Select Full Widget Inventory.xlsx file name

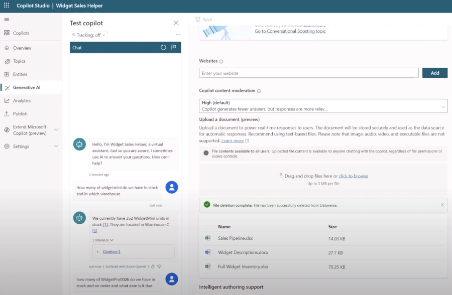point(243,267)
